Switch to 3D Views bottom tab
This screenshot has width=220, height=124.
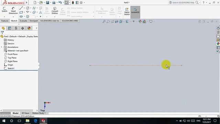[x=25, y=113]
